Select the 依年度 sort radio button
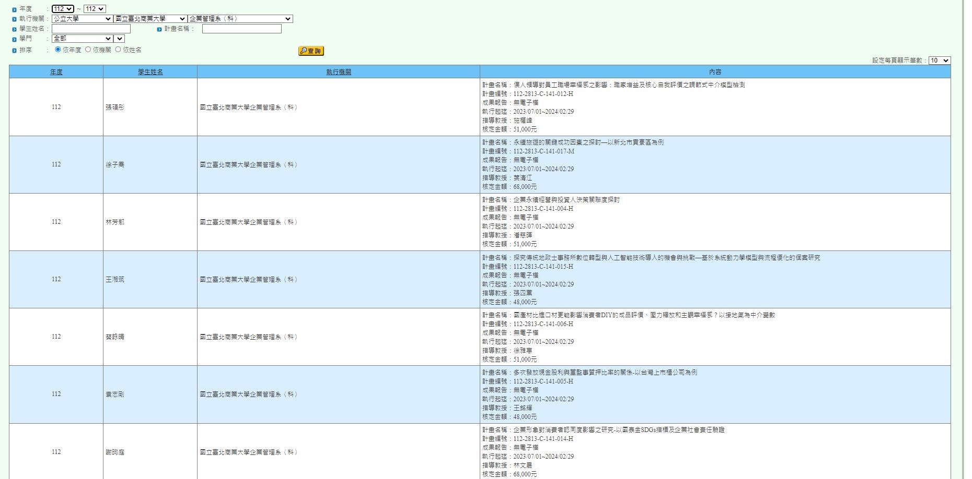This screenshot has width=972, height=479. tap(58, 50)
